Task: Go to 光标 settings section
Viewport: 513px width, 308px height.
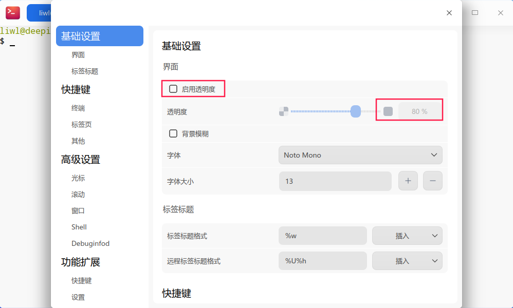Action: tap(78, 178)
